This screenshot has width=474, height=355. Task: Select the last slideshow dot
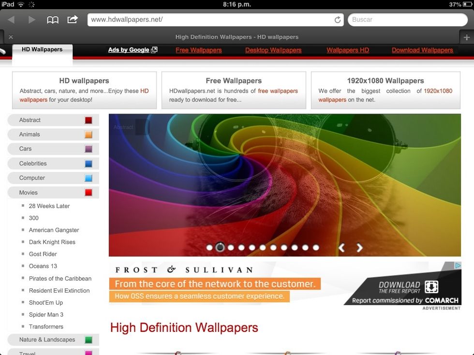coord(316,248)
